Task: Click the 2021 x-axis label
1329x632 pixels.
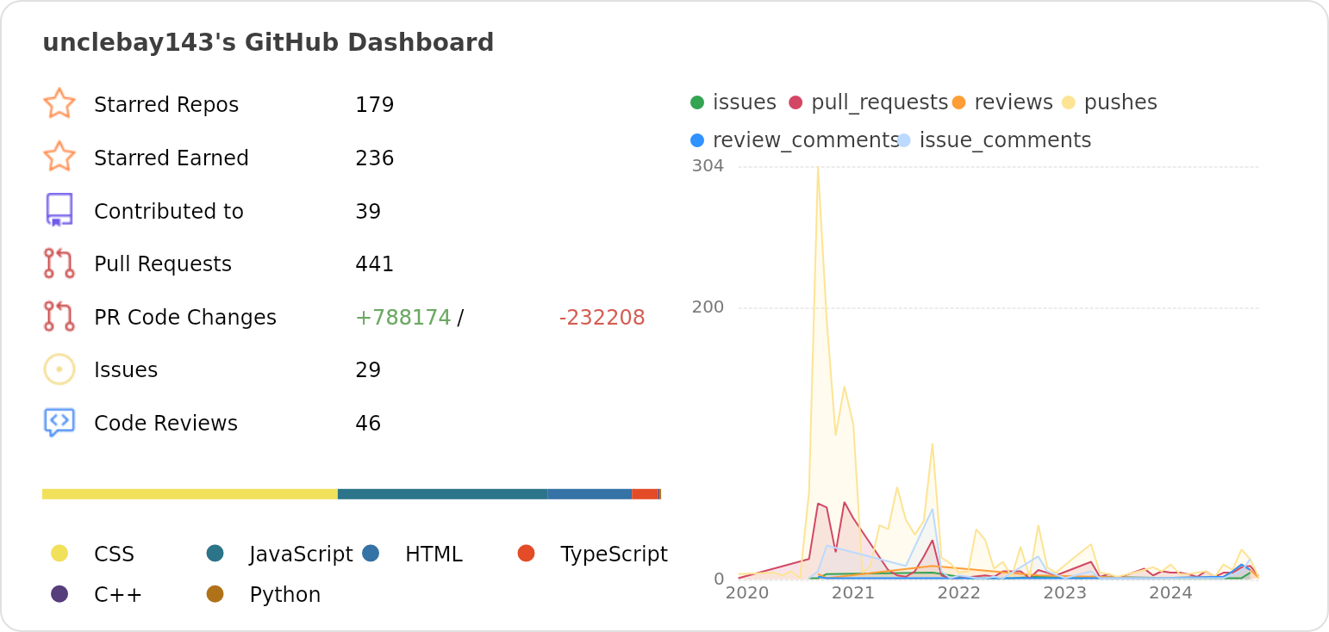Action: tap(853, 593)
